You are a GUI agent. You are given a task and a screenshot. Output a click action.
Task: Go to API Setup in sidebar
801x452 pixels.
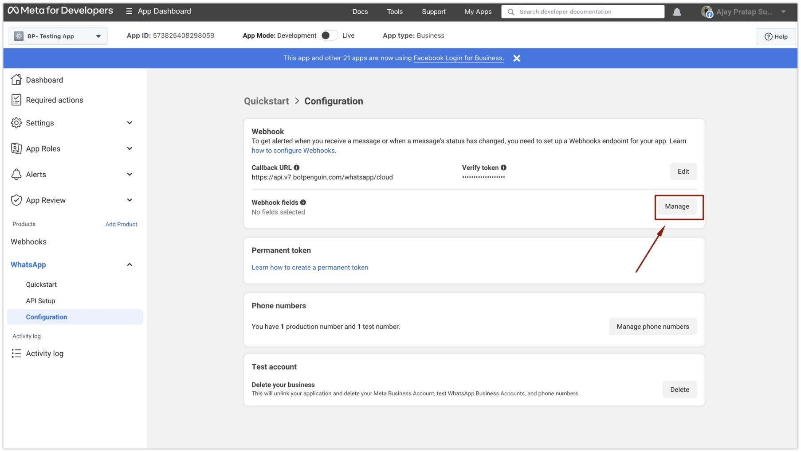40,300
